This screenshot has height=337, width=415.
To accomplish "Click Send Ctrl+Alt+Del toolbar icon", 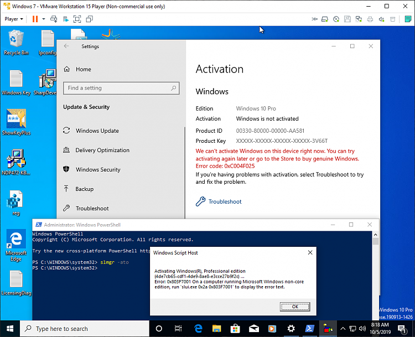I will pos(54,19).
